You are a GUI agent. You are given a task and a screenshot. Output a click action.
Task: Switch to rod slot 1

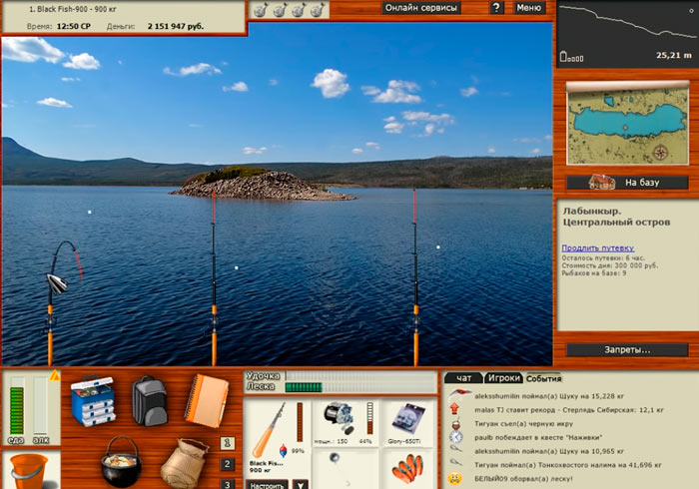[228, 442]
